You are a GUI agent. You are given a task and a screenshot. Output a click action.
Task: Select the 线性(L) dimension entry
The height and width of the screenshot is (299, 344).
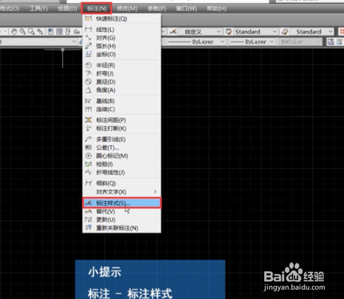[122, 29]
